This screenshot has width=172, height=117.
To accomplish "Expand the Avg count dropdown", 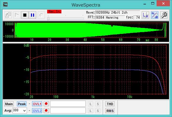I will click(x=25, y=110).
